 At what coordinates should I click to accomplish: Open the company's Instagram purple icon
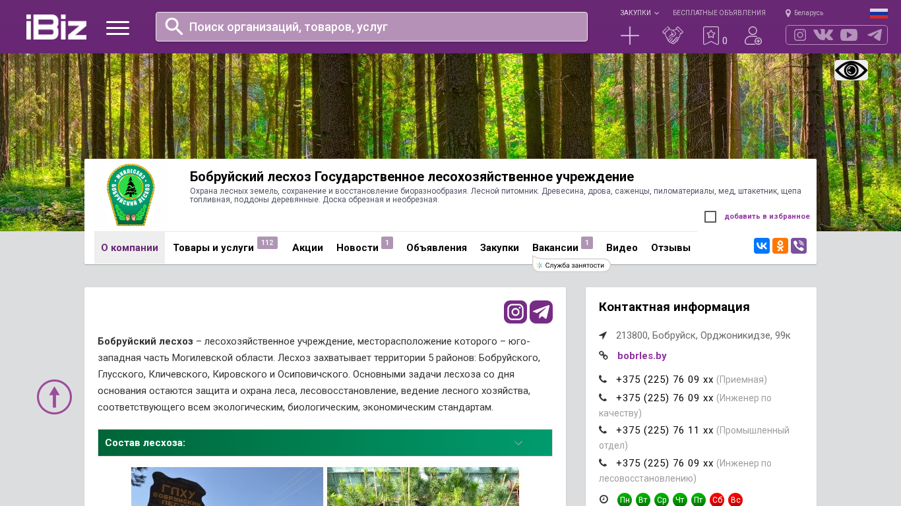click(x=515, y=312)
